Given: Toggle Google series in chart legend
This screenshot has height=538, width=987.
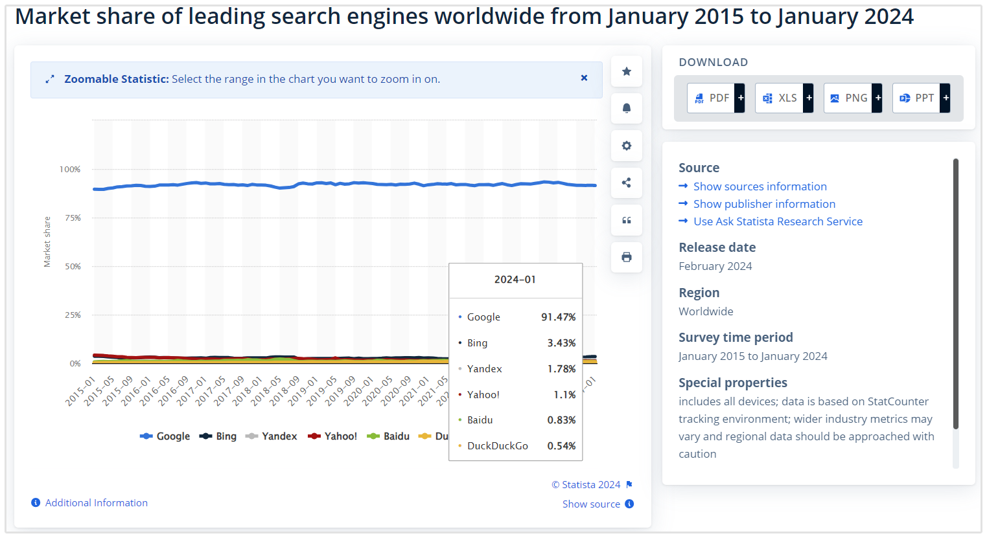Looking at the screenshot, I should [165, 436].
